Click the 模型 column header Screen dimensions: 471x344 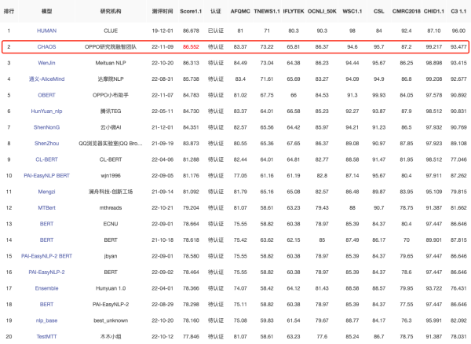[46, 11]
